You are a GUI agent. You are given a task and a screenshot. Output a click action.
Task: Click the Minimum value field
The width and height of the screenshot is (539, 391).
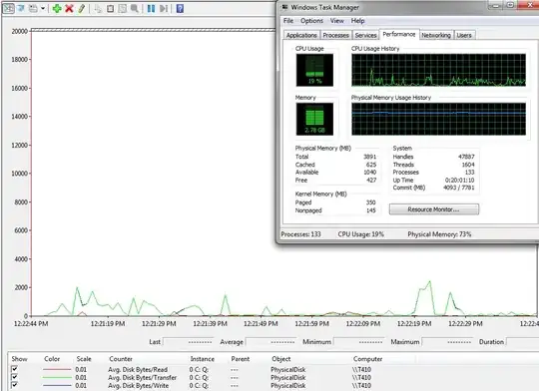coord(358,342)
